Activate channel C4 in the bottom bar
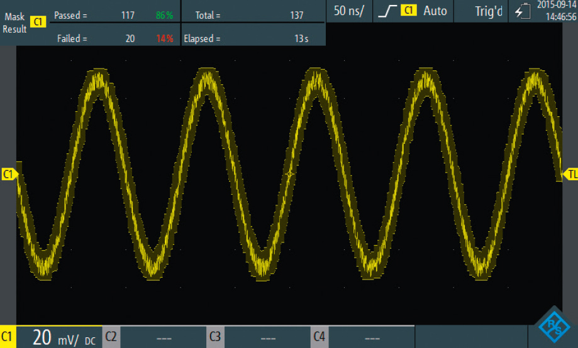 pos(320,337)
